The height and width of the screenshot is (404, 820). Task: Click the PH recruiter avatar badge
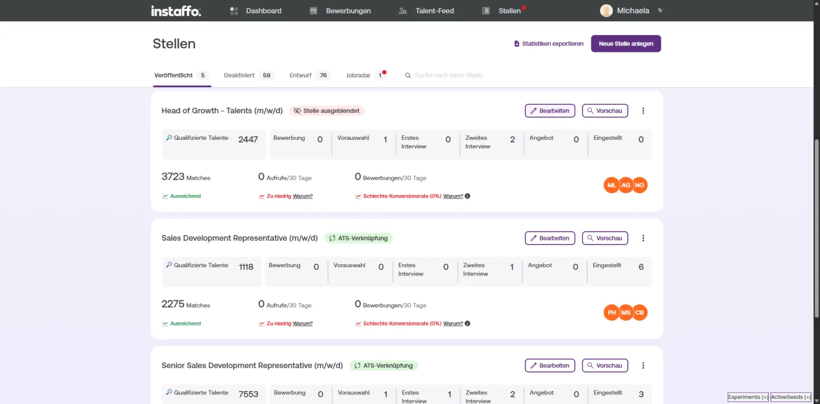tap(612, 312)
